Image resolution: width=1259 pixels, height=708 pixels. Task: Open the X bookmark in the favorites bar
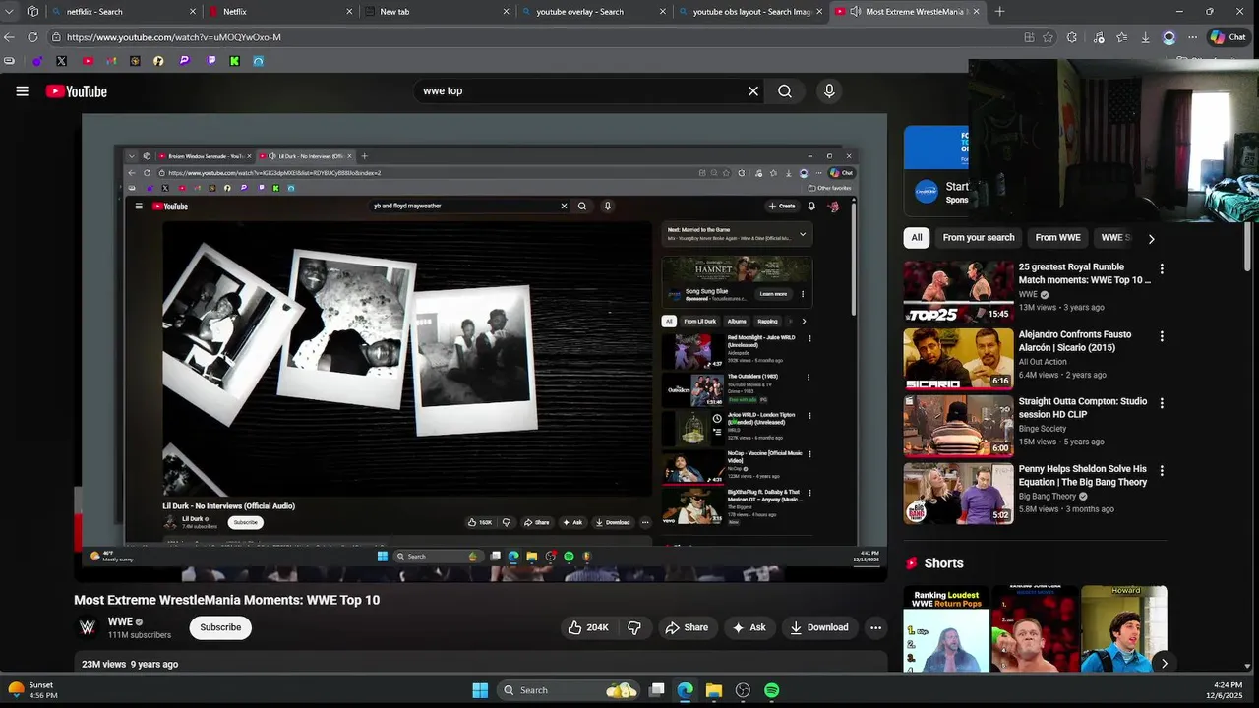pyautogui.click(x=61, y=61)
